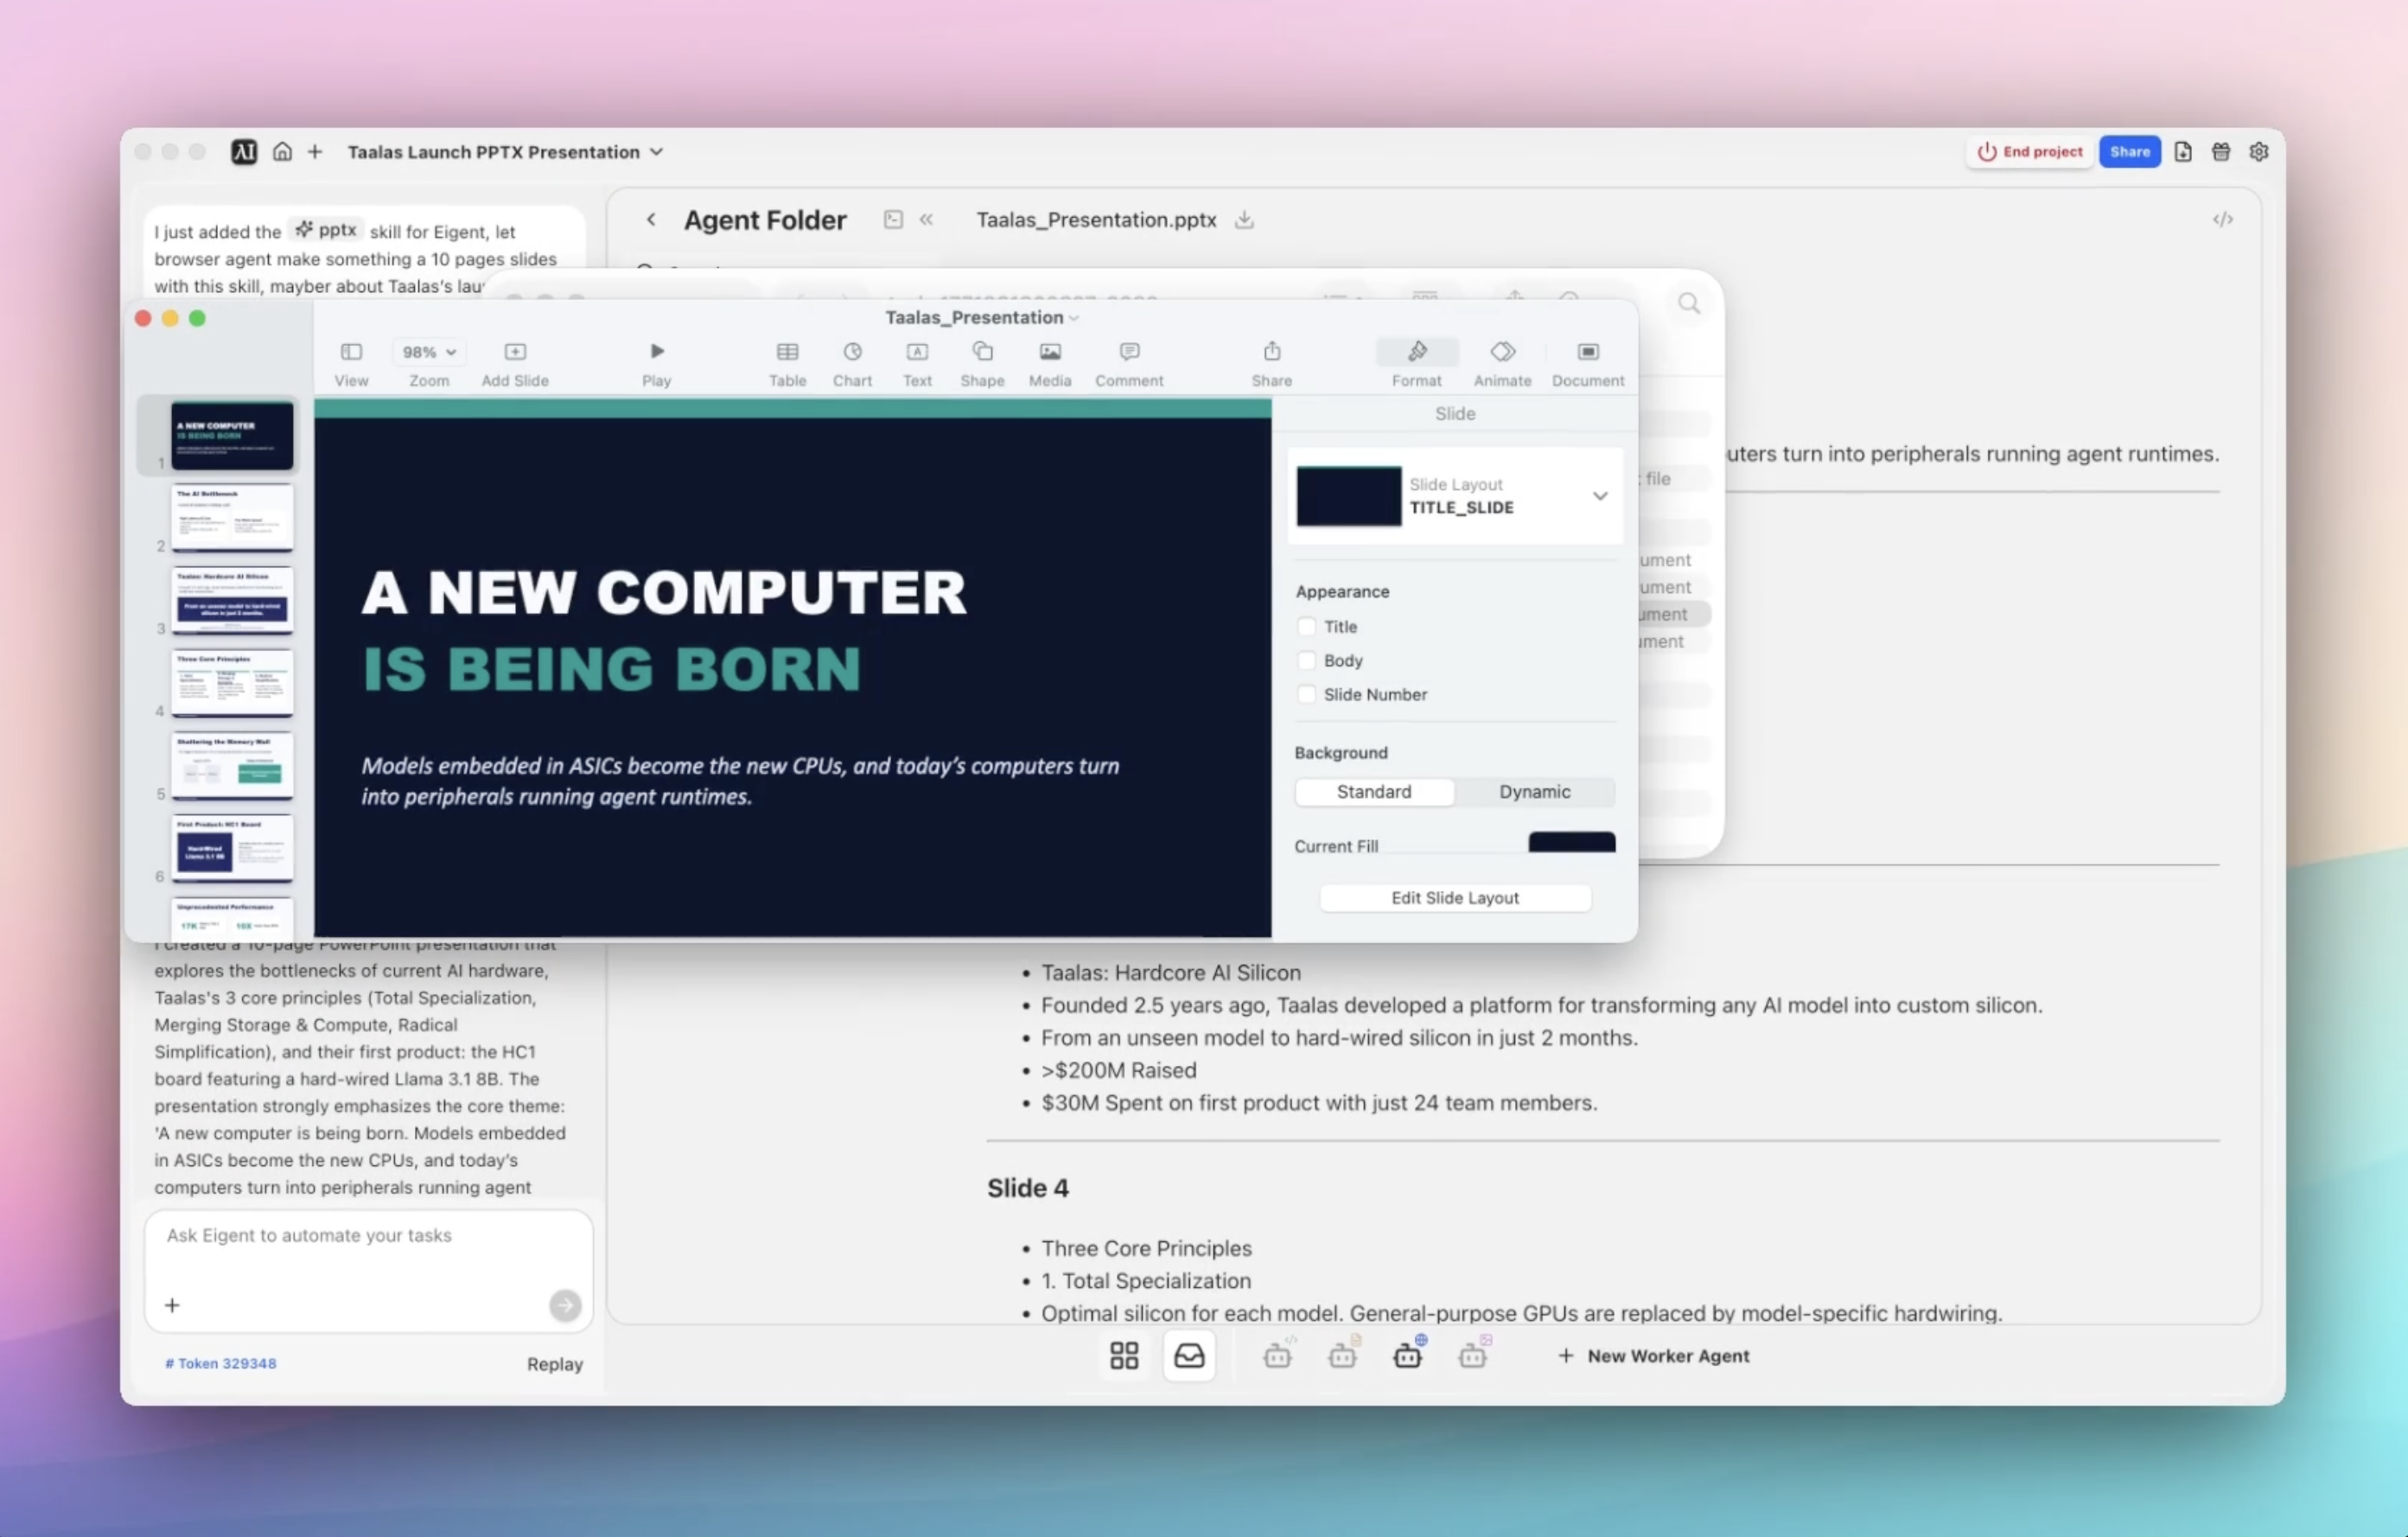Click the Slide 4 heading text
Viewport: 2408px width, 1537px height.
pyautogui.click(x=1027, y=1188)
